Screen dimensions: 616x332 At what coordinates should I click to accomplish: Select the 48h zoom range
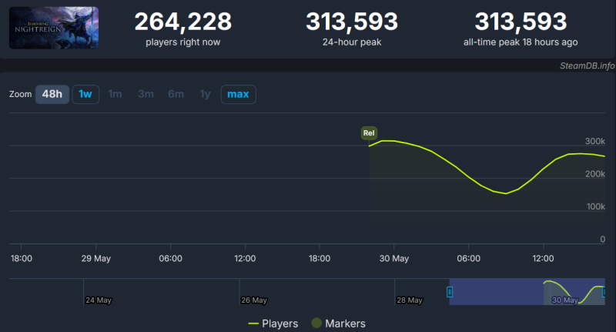(x=52, y=94)
